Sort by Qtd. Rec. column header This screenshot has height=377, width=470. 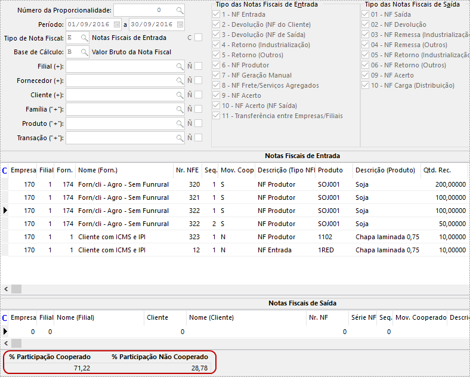444,170
